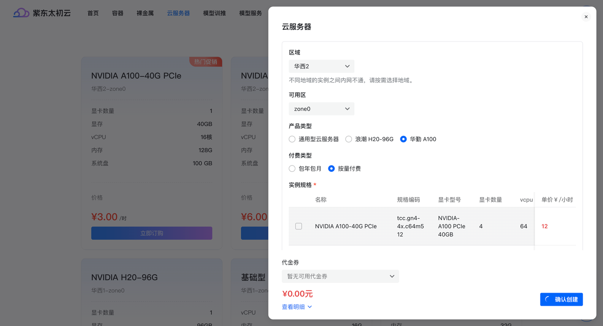Confirm 华勤 A100 product type is selected

tap(403, 139)
